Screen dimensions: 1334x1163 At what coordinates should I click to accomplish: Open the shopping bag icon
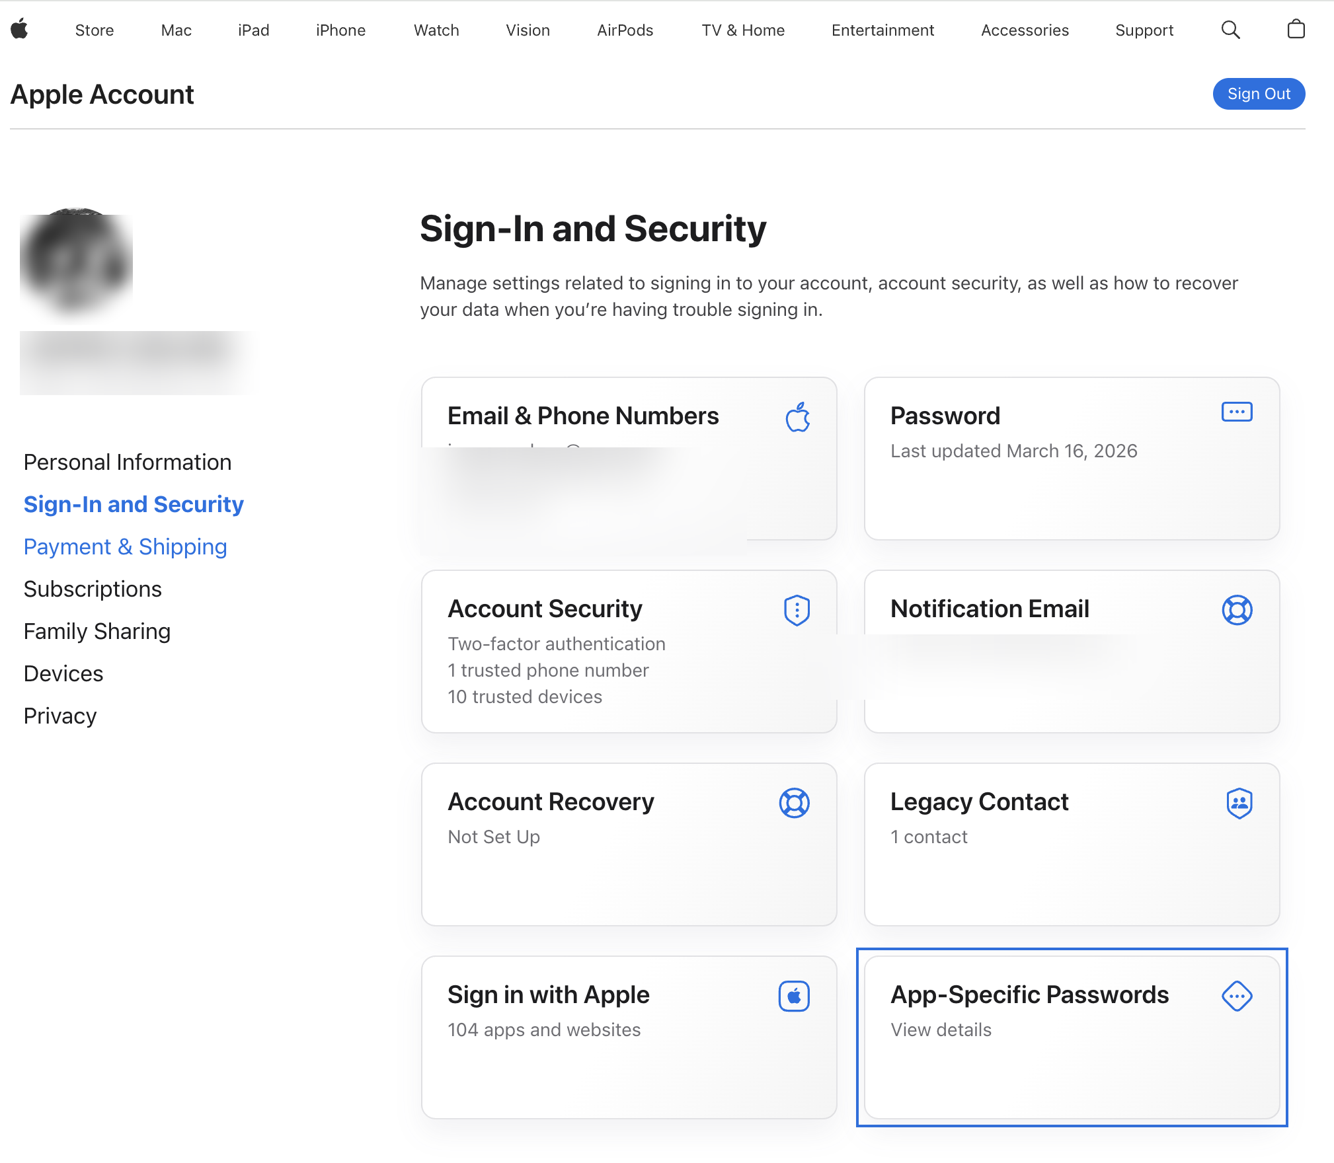(x=1296, y=29)
